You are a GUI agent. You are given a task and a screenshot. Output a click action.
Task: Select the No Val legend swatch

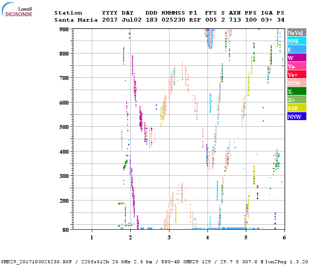(x=297, y=33)
